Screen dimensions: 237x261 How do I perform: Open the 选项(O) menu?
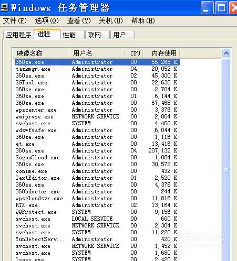[47, 21]
